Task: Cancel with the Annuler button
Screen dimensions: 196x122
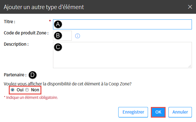Action: [x=180, y=112]
